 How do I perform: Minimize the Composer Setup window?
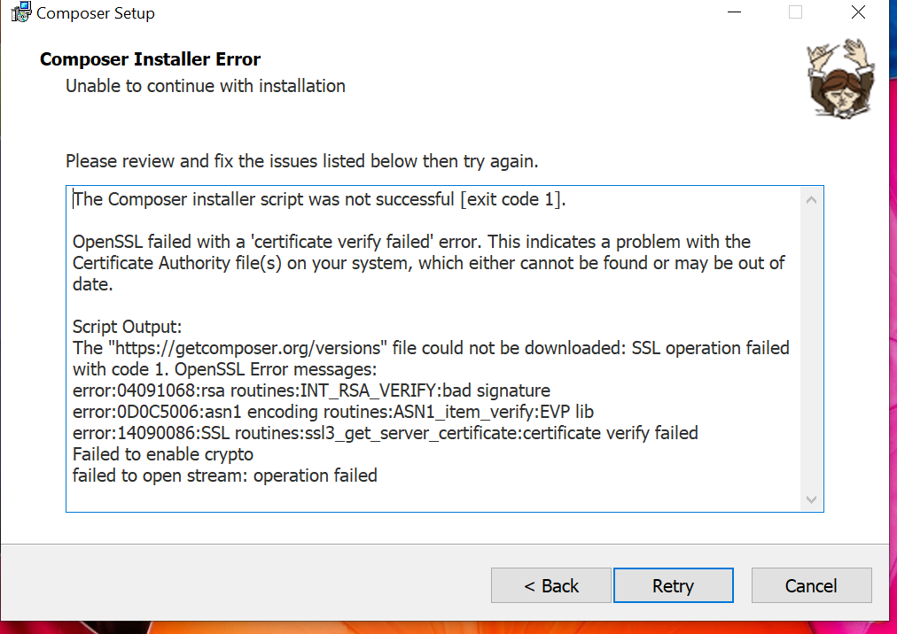pos(733,12)
